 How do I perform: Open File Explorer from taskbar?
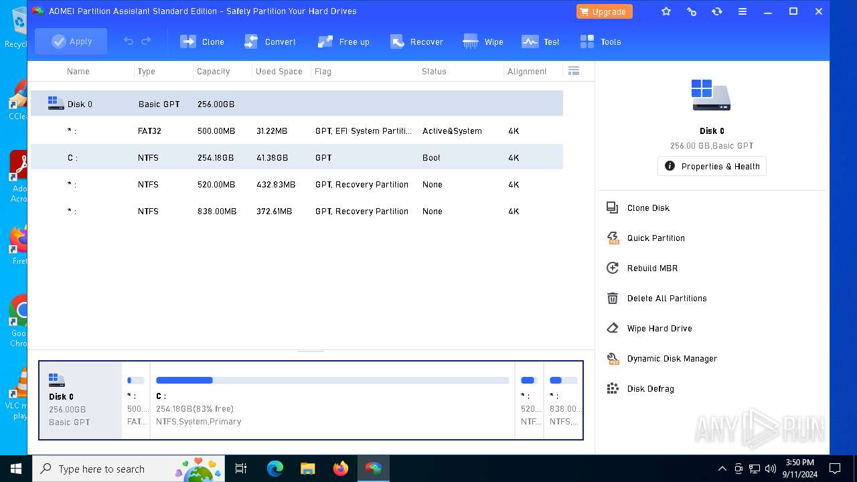(308, 469)
